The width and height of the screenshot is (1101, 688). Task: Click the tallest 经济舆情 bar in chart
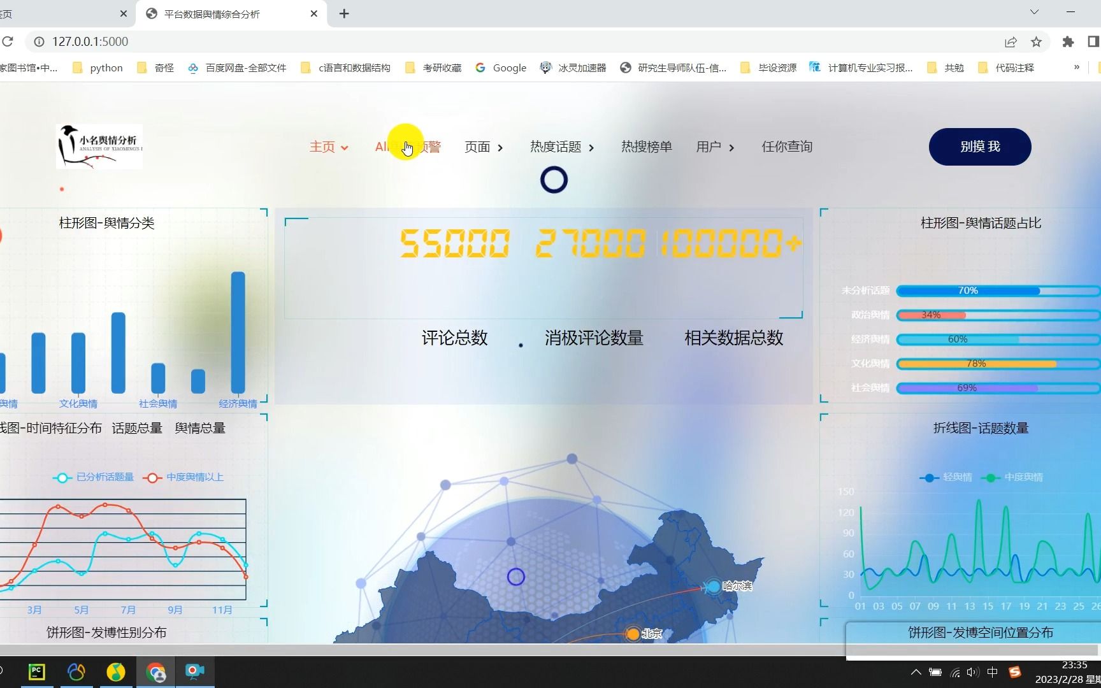coord(238,333)
